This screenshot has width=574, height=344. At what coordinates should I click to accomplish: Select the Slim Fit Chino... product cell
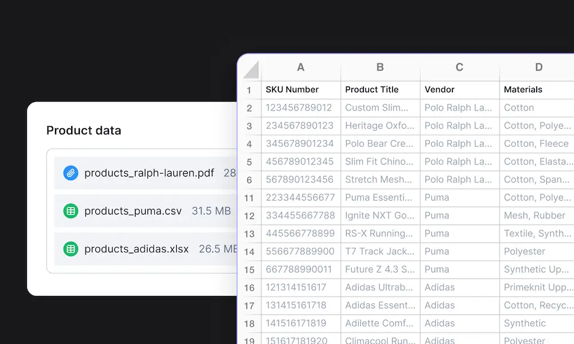point(381,162)
